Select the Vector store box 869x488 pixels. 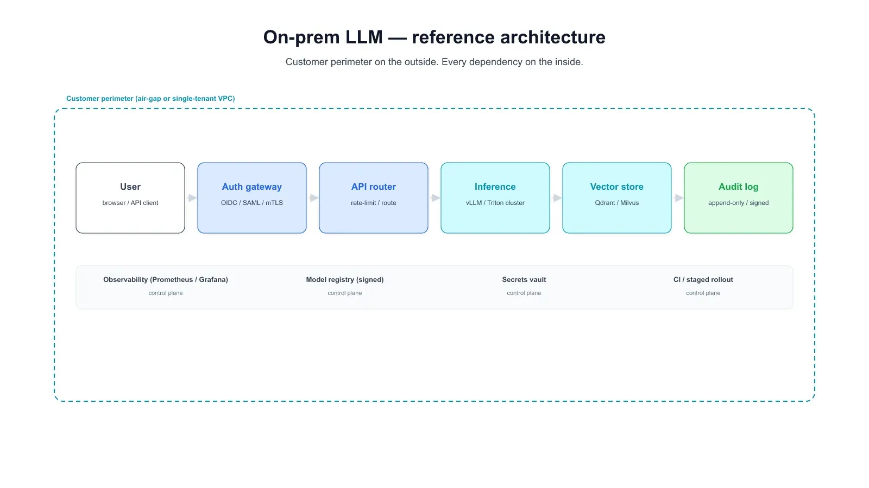(617, 198)
